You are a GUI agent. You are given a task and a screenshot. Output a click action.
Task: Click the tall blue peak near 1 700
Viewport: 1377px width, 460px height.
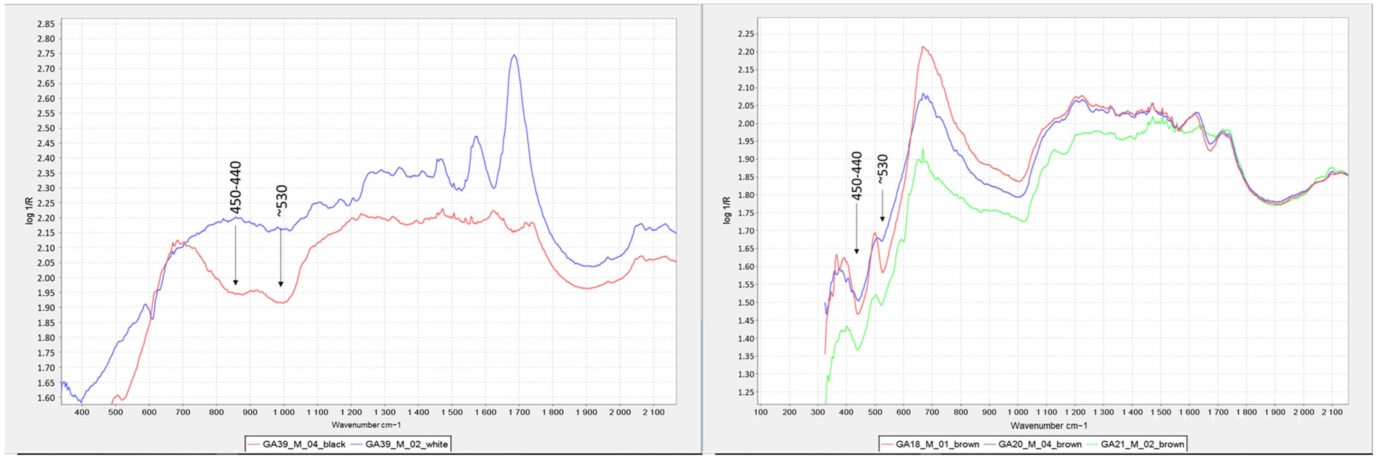tap(514, 56)
